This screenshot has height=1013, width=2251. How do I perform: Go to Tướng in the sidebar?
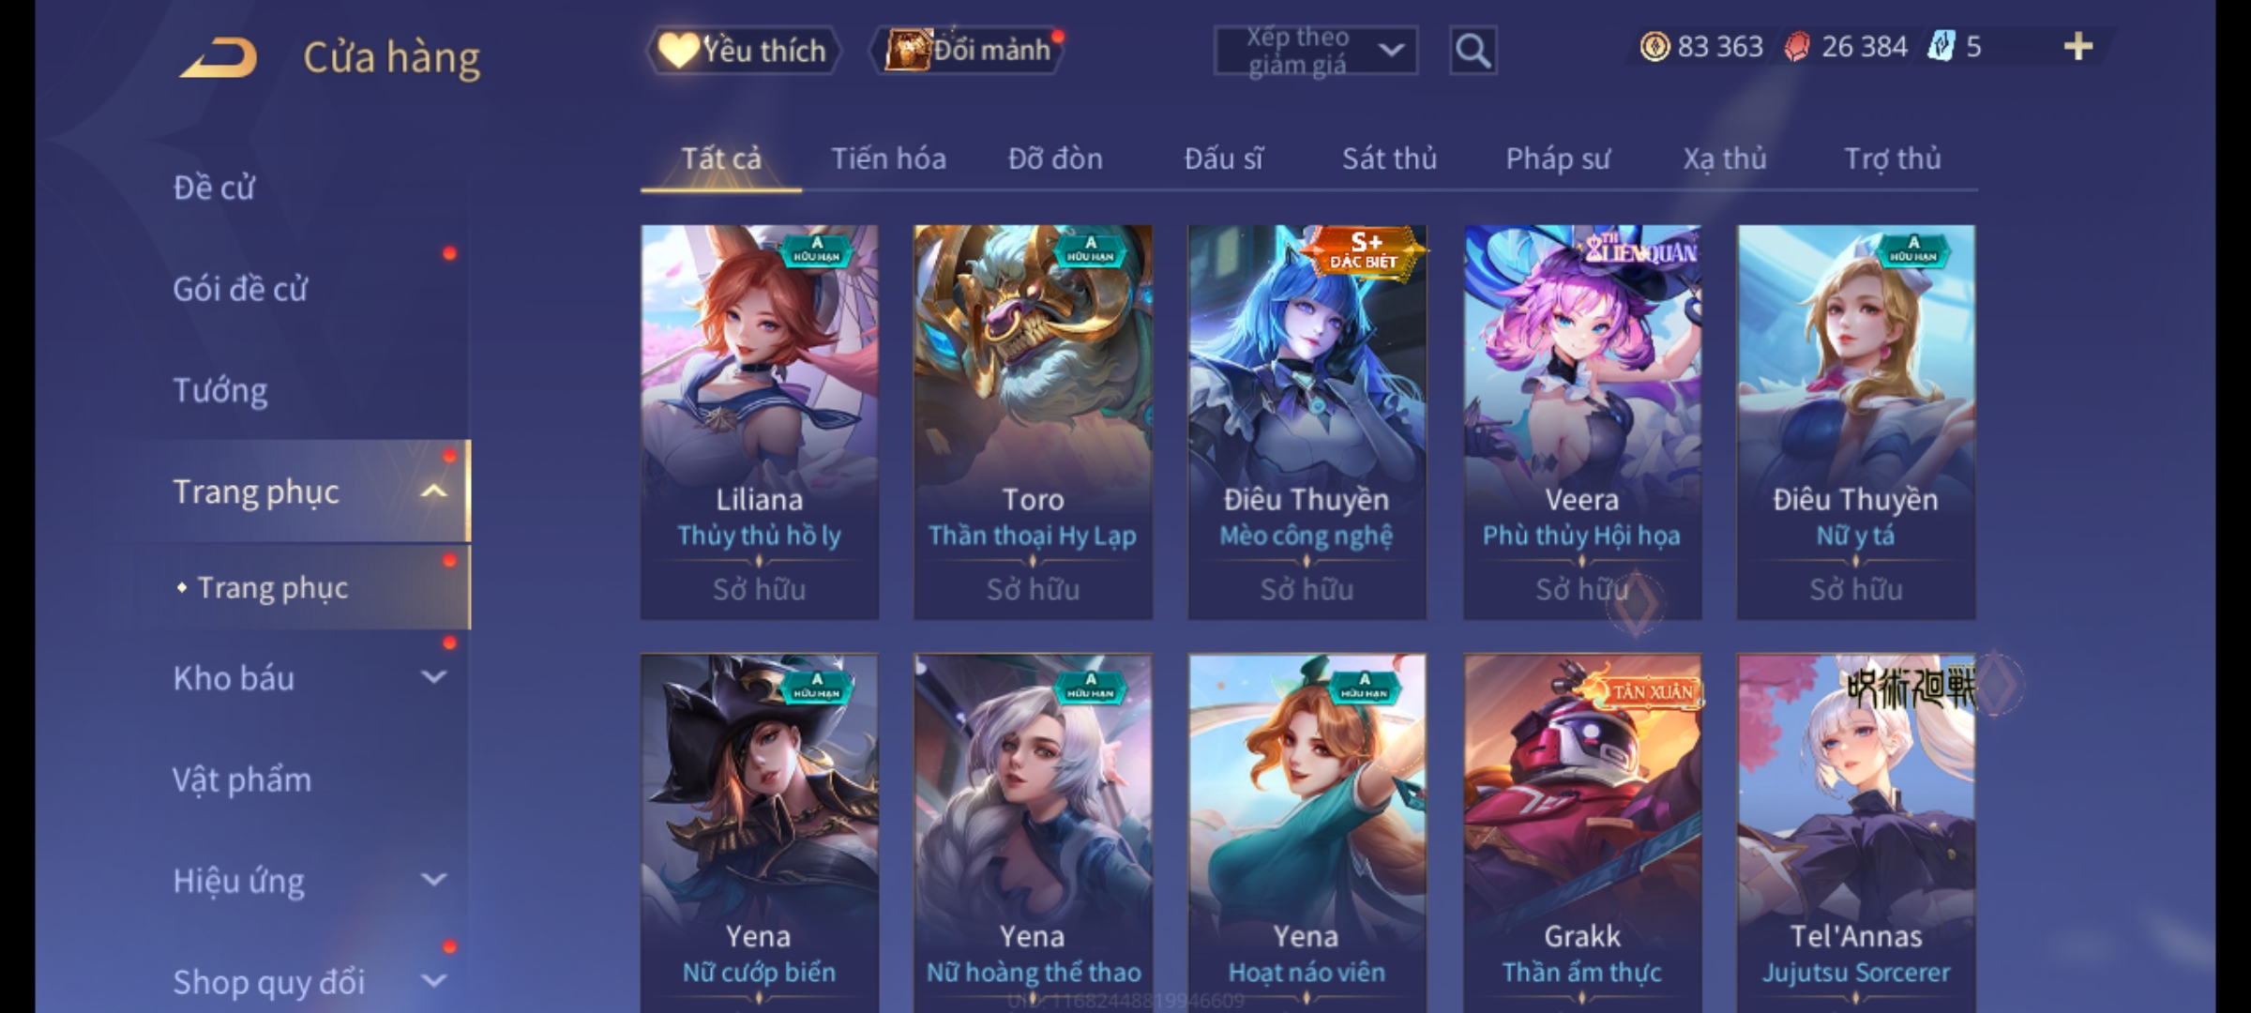point(220,390)
